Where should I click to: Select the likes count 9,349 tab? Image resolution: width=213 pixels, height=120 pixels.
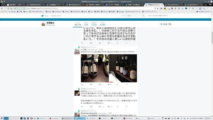point(103,24)
